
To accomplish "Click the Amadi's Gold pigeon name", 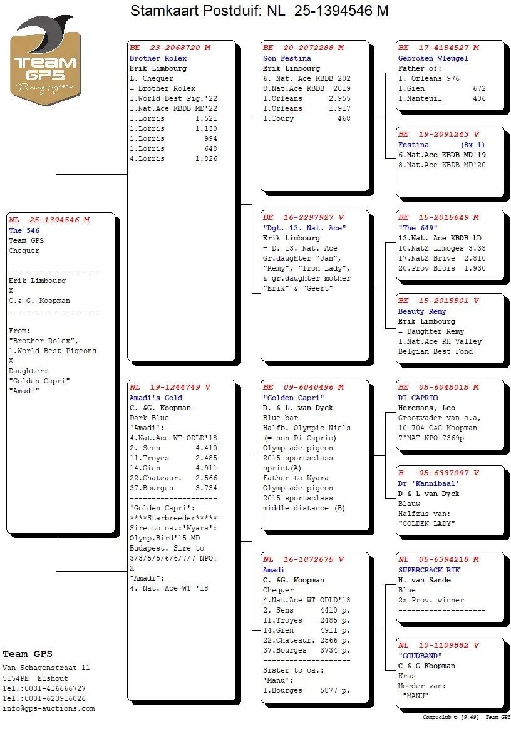I will (x=156, y=398).
